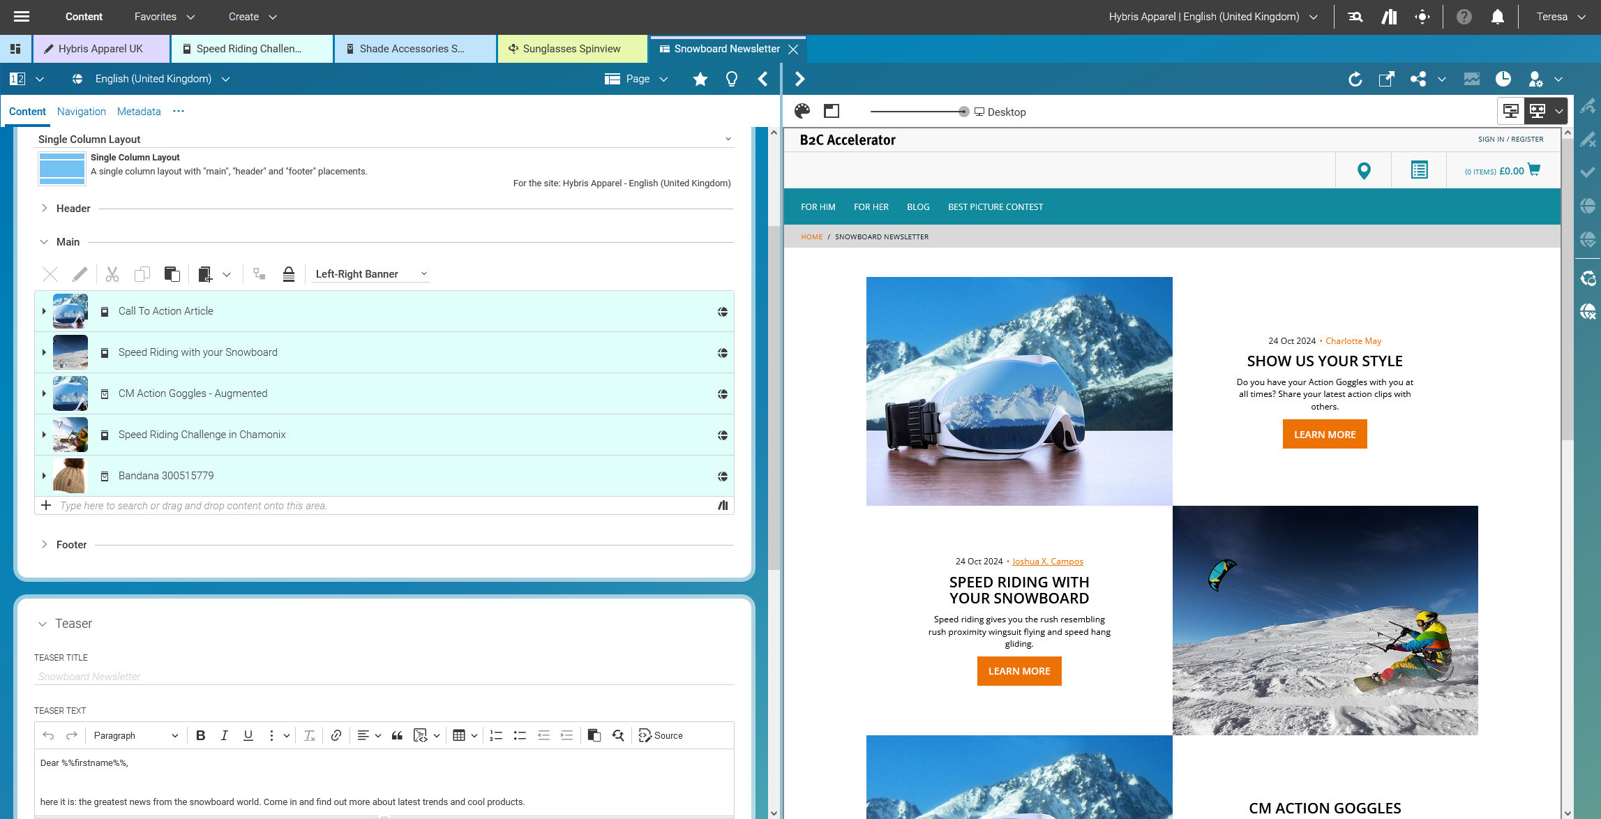Cut the selected item with the scissors icon
The height and width of the screenshot is (819, 1601).
[112, 273]
